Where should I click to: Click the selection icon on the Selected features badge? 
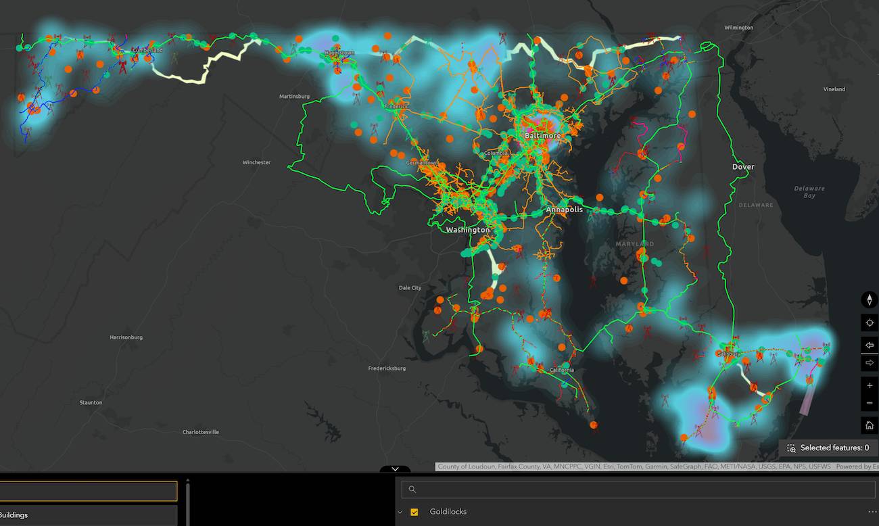[791, 448]
